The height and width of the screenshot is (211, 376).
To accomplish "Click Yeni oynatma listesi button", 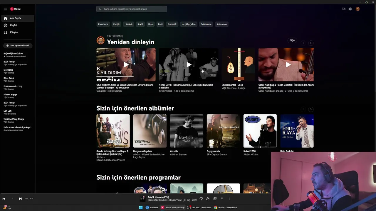I will tap(18, 46).
